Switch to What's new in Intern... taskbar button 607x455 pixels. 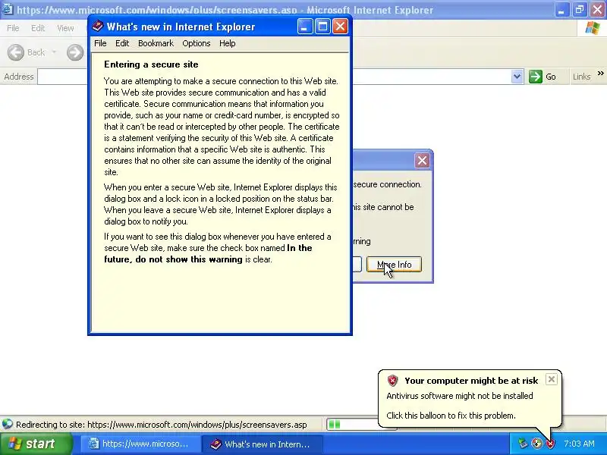click(262, 444)
